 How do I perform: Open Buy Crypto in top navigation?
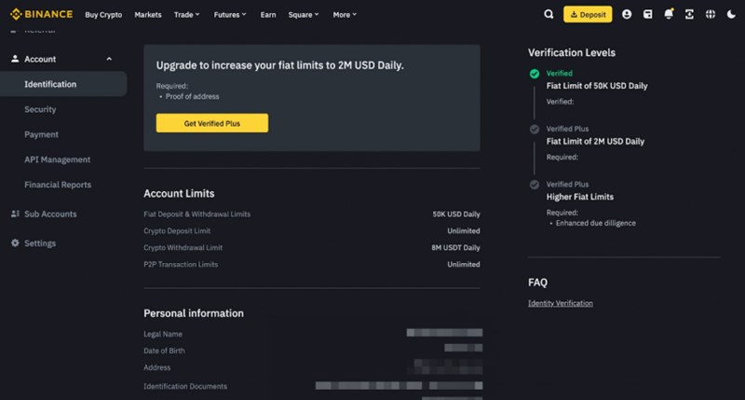[103, 15]
